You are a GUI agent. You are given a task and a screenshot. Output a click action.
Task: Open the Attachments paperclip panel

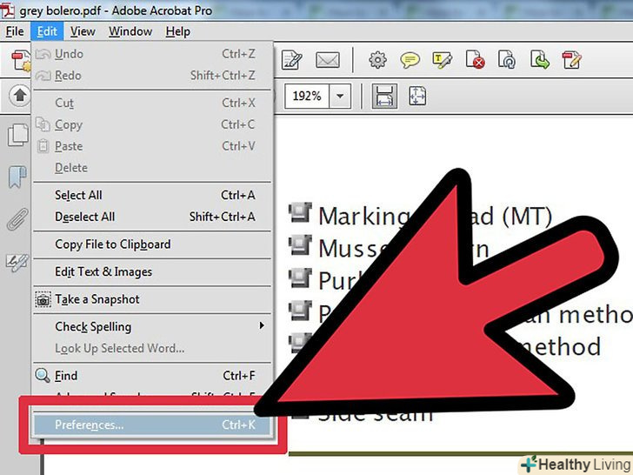[17, 219]
